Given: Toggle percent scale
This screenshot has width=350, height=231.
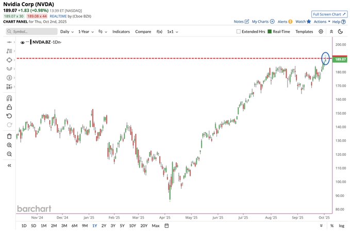Looking at the screenshot, I should point(332,226).
